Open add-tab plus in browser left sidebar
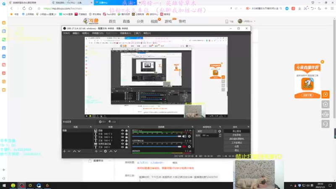 tap(4, 170)
